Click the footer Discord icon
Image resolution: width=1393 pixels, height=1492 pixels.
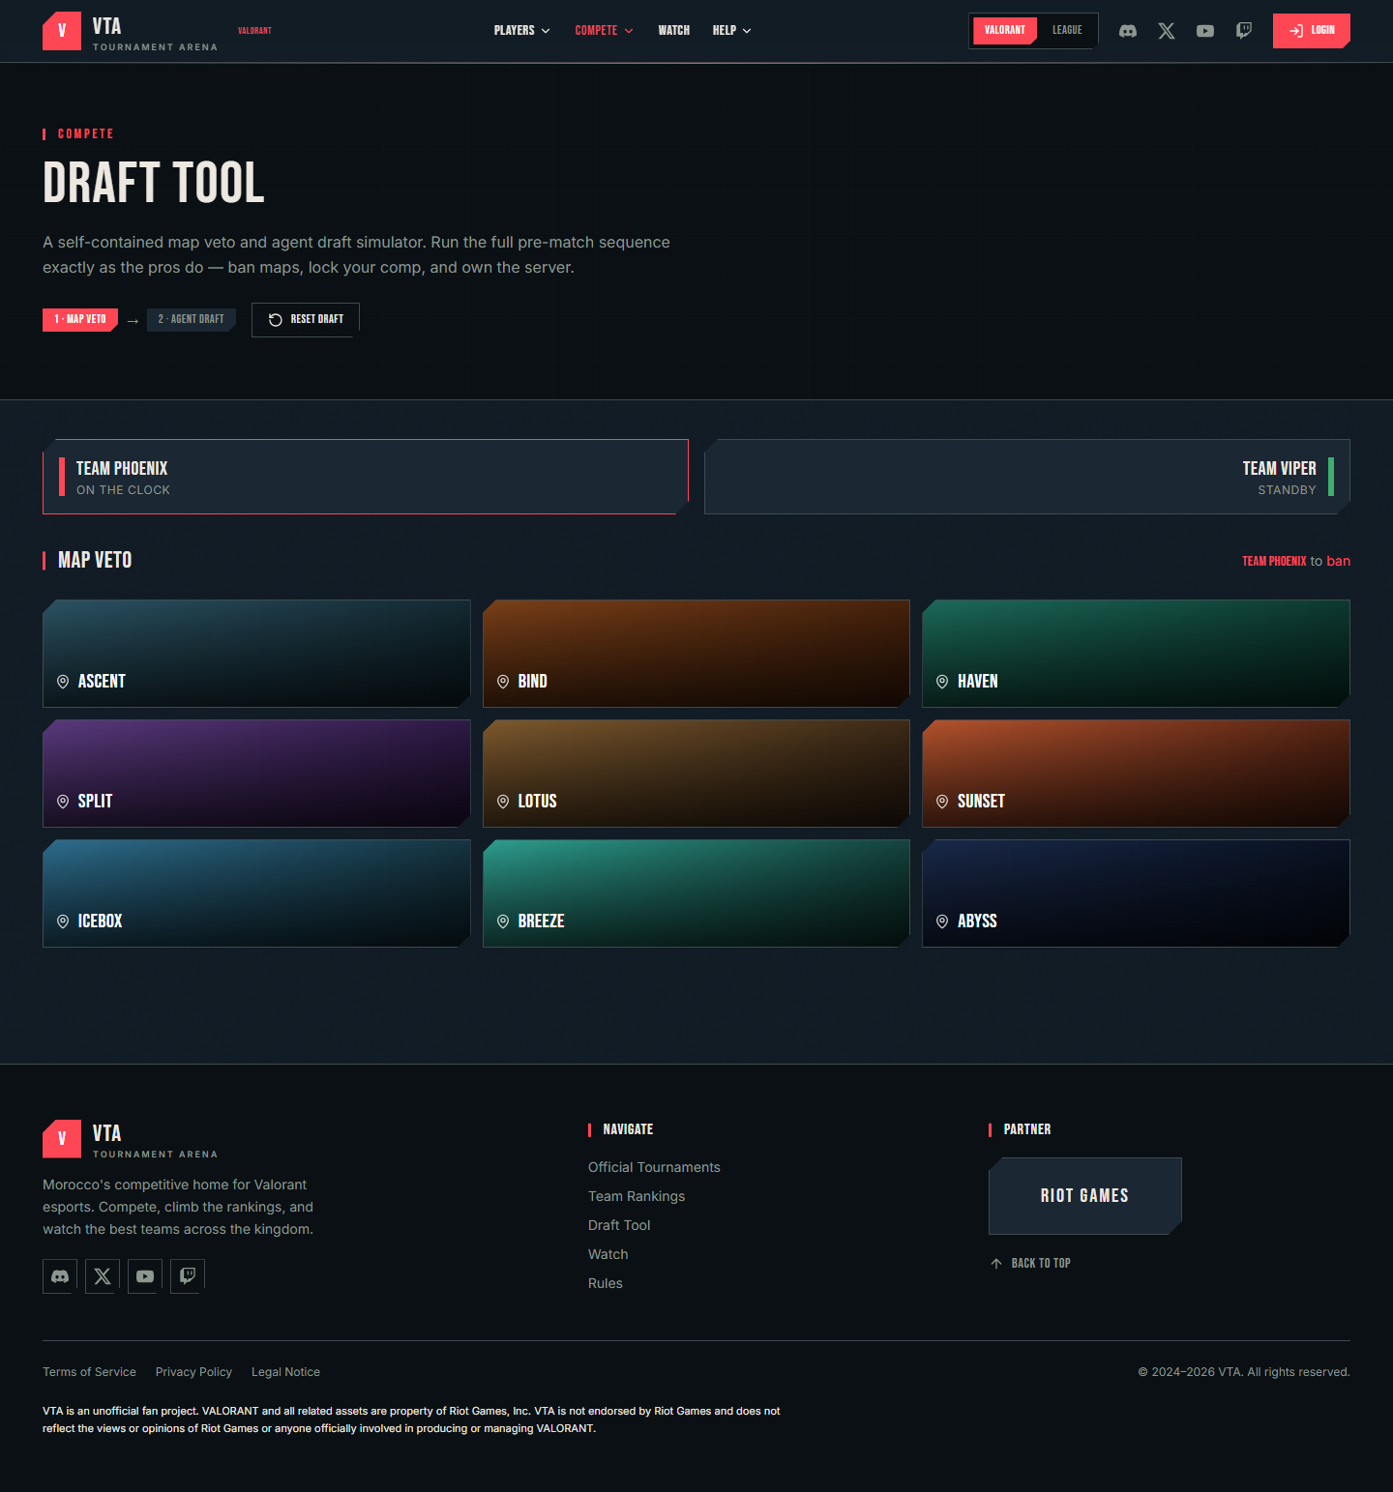click(x=60, y=1276)
